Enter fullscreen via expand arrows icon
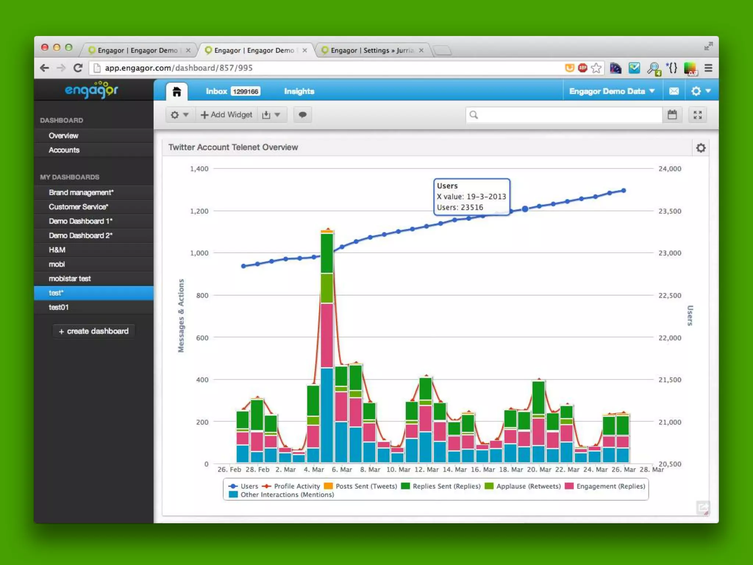This screenshot has width=753, height=565. click(697, 115)
